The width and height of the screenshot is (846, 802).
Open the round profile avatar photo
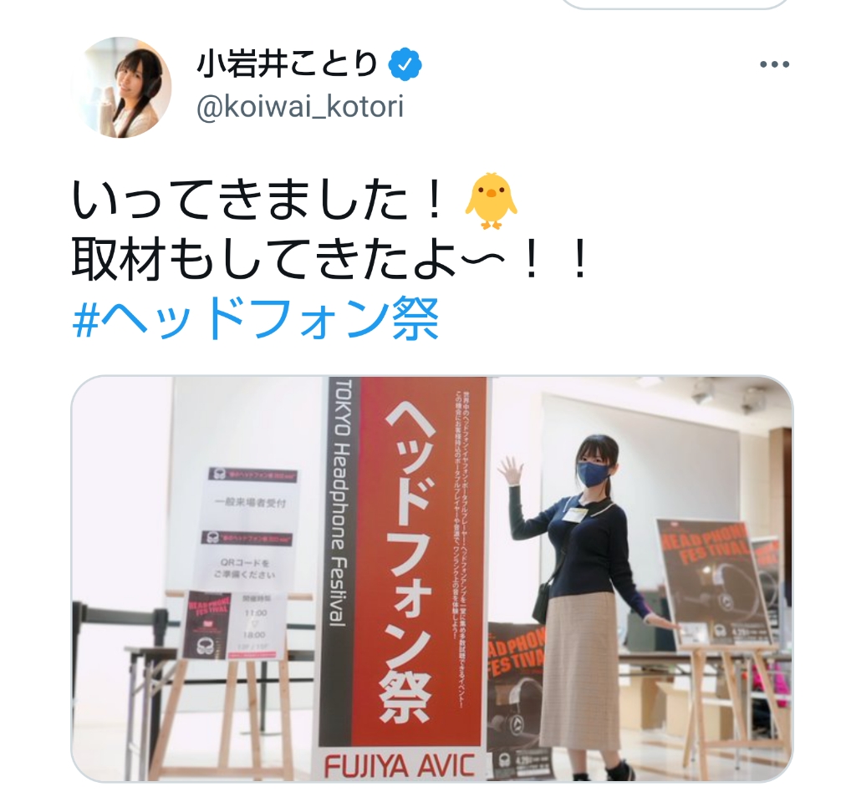tap(121, 88)
